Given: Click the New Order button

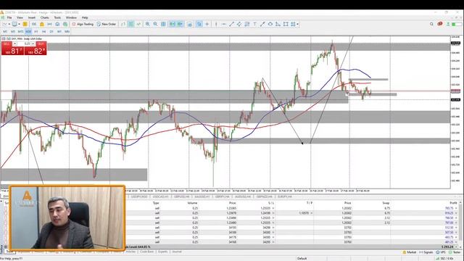Looking at the screenshot, I should tap(107, 24).
